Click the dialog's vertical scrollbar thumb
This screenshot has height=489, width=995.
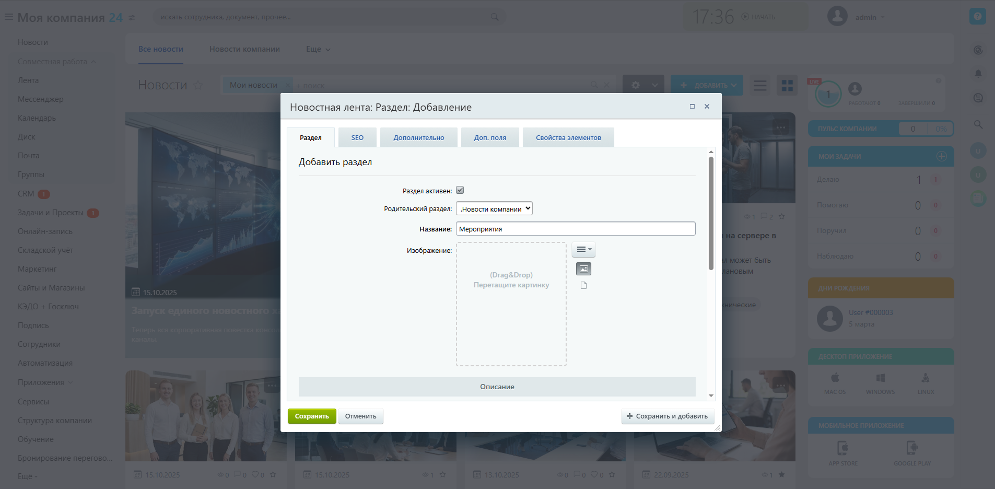click(711, 214)
